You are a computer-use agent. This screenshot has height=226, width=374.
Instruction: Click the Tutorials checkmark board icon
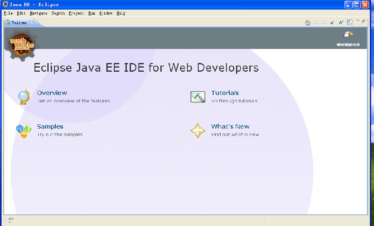point(198,97)
